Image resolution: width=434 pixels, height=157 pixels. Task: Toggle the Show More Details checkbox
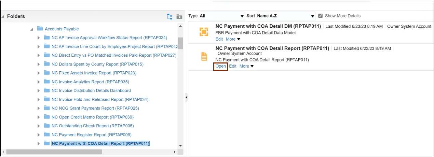click(x=320, y=16)
